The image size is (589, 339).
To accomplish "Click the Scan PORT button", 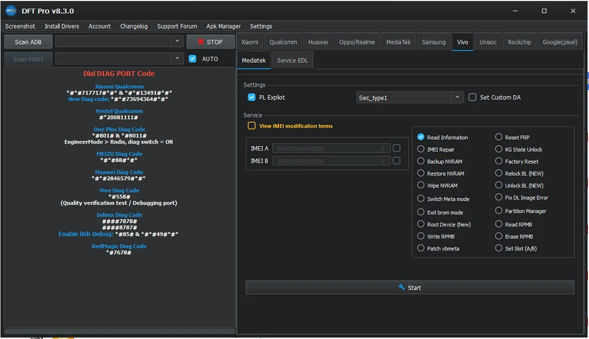I will coord(28,59).
